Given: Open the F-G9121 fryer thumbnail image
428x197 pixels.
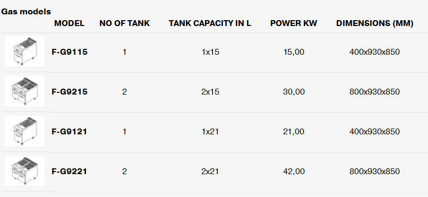Looking at the screenshot, I should (x=24, y=131).
